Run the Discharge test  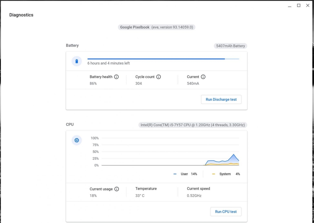(x=221, y=99)
